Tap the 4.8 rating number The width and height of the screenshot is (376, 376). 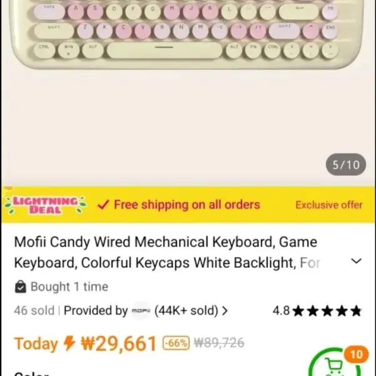[282, 310]
